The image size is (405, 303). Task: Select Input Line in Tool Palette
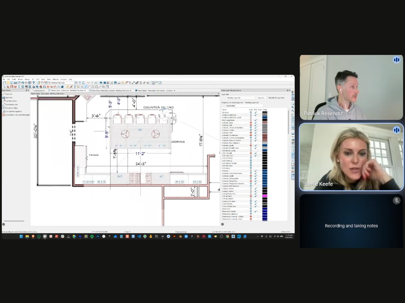pyautogui.click(x=8, y=98)
